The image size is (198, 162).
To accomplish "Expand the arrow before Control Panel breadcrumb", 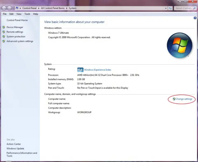I will (20, 8).
